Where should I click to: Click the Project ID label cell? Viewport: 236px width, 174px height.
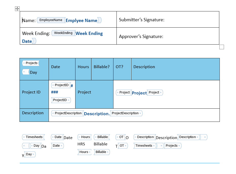pos(34,94)
